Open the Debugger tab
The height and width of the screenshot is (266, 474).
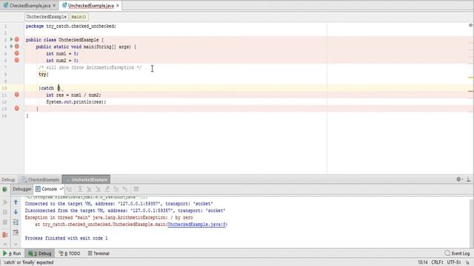22,189
